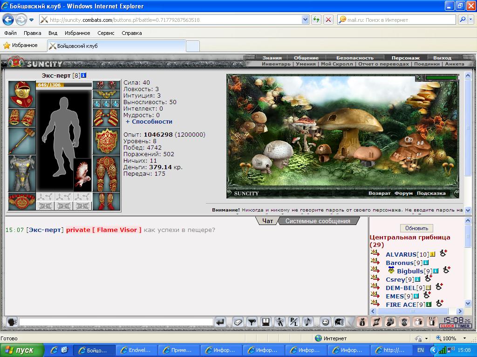Expand the Способности section
This screenshot has width=477, height=357.
click(149, 122)
